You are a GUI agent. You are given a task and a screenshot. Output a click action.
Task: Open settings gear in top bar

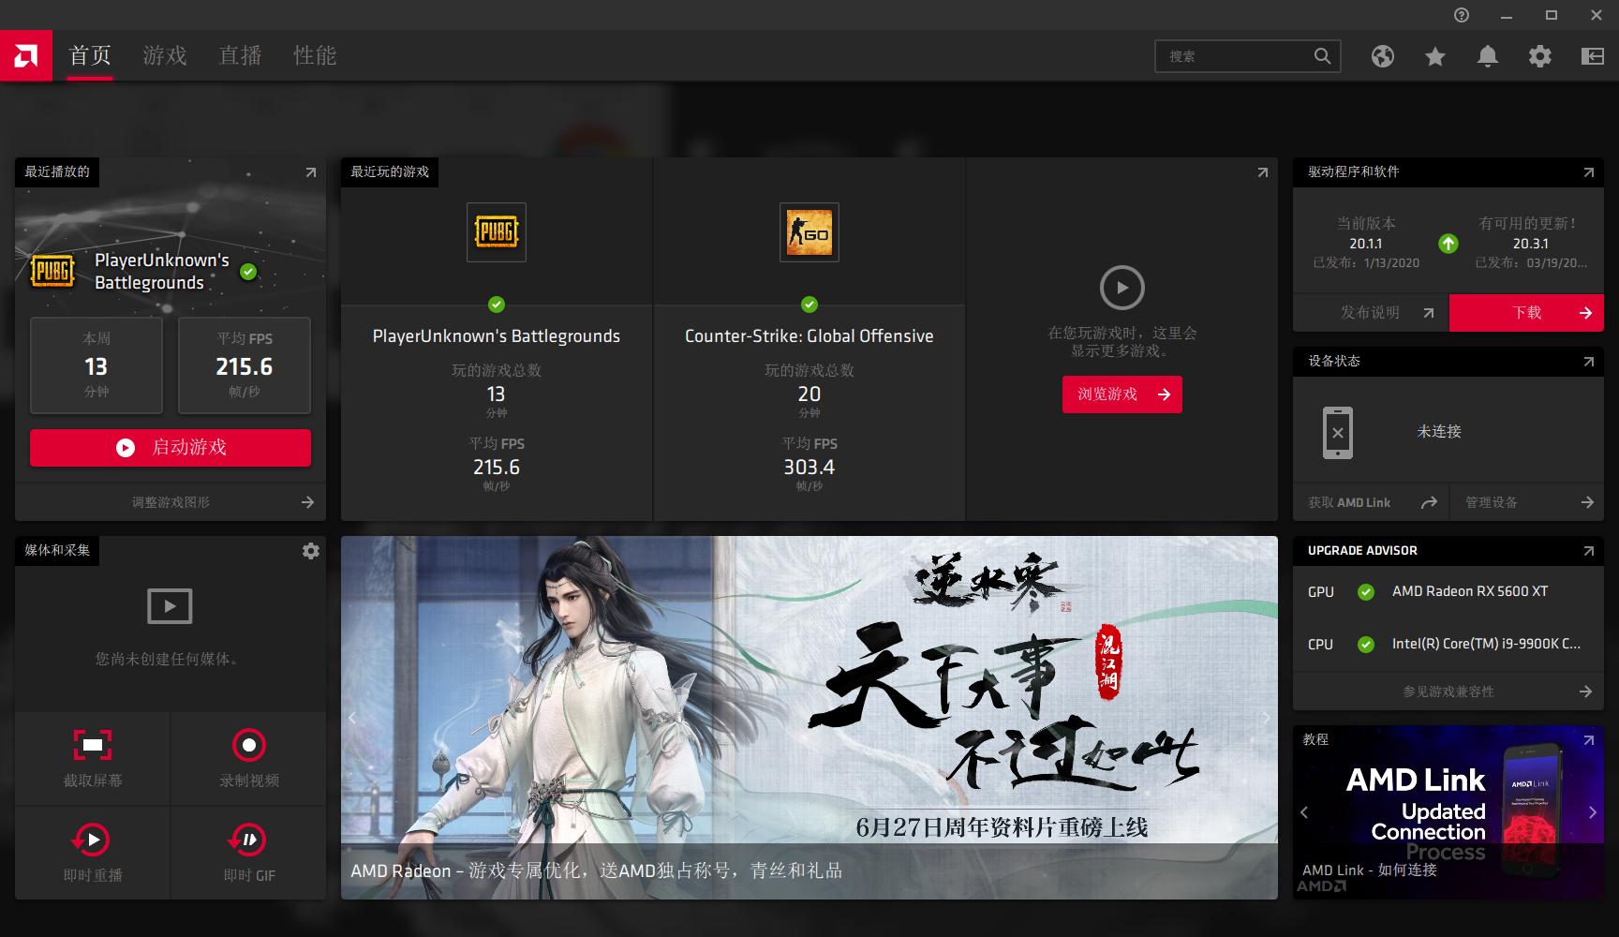1539,56
